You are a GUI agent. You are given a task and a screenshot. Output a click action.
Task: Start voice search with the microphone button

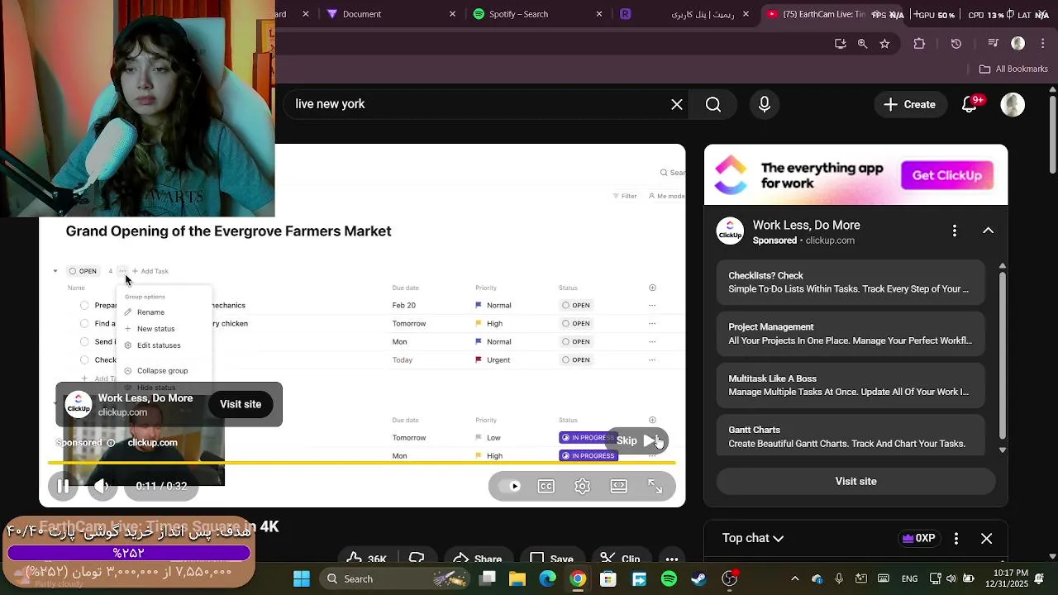point(765,104)
